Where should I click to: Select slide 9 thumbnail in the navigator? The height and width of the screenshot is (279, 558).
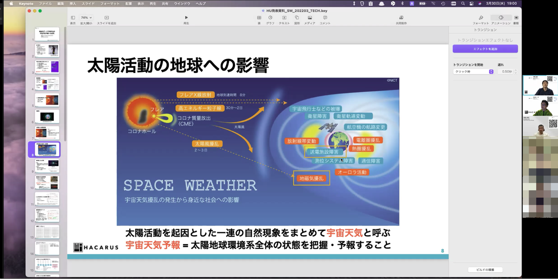point(47,166)
